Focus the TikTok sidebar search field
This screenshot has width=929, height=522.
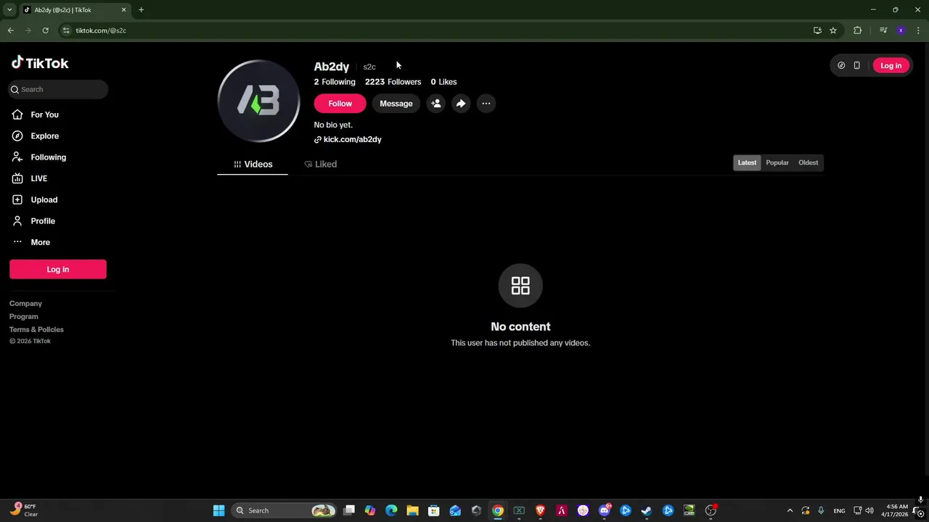point(58,89)
